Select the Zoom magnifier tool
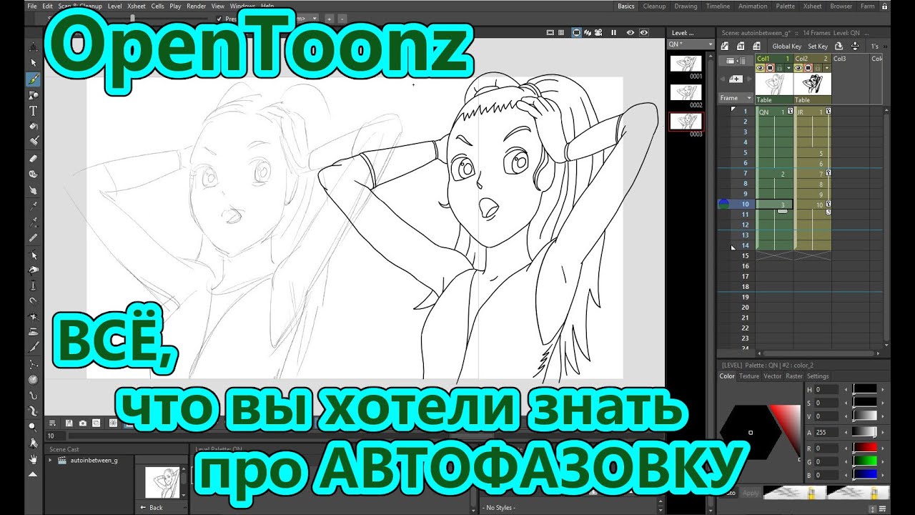This screenshot has width=915, height=515. pos(33,427)
